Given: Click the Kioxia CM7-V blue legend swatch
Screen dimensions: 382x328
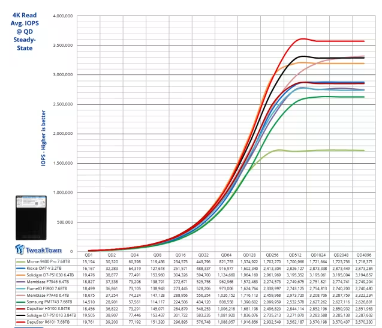Looking at the screenshot, I should point(21,269).
